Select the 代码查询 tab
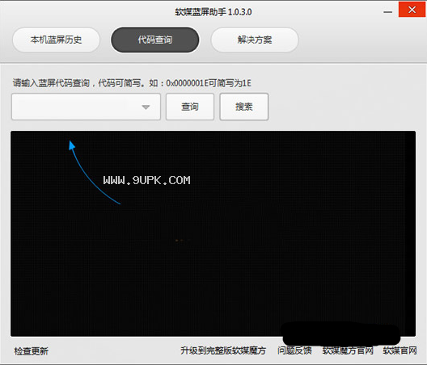The height and width of the screenshot is (365, 427). [x=155, y=40]
